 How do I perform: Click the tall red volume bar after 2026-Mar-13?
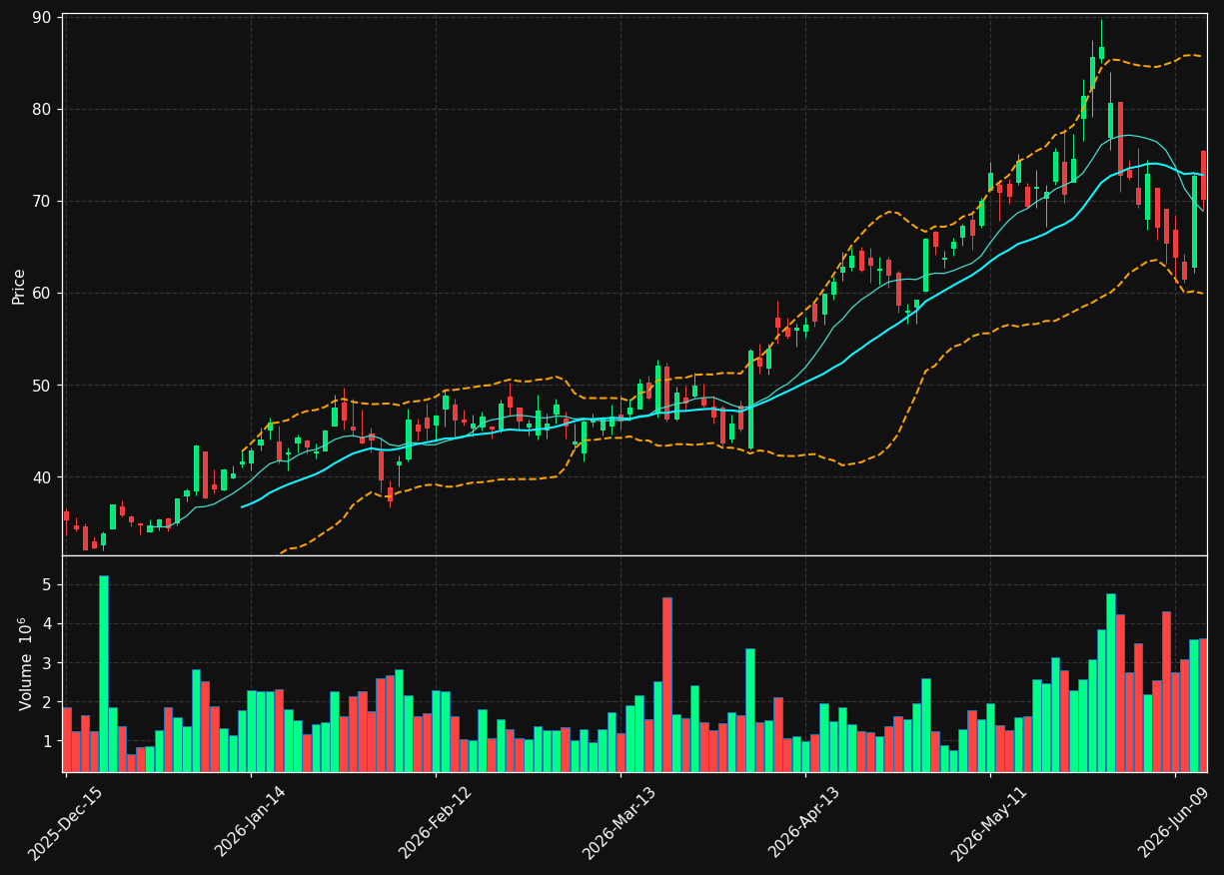tap(667, 684)
